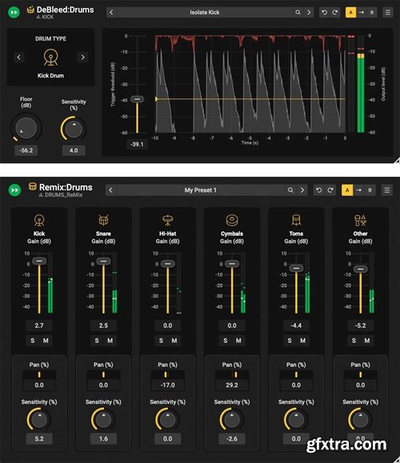Click the search icon in DeBleed preset bar
Image resolution: width=400 pixels, height=463 pixels.
(298, 13)
